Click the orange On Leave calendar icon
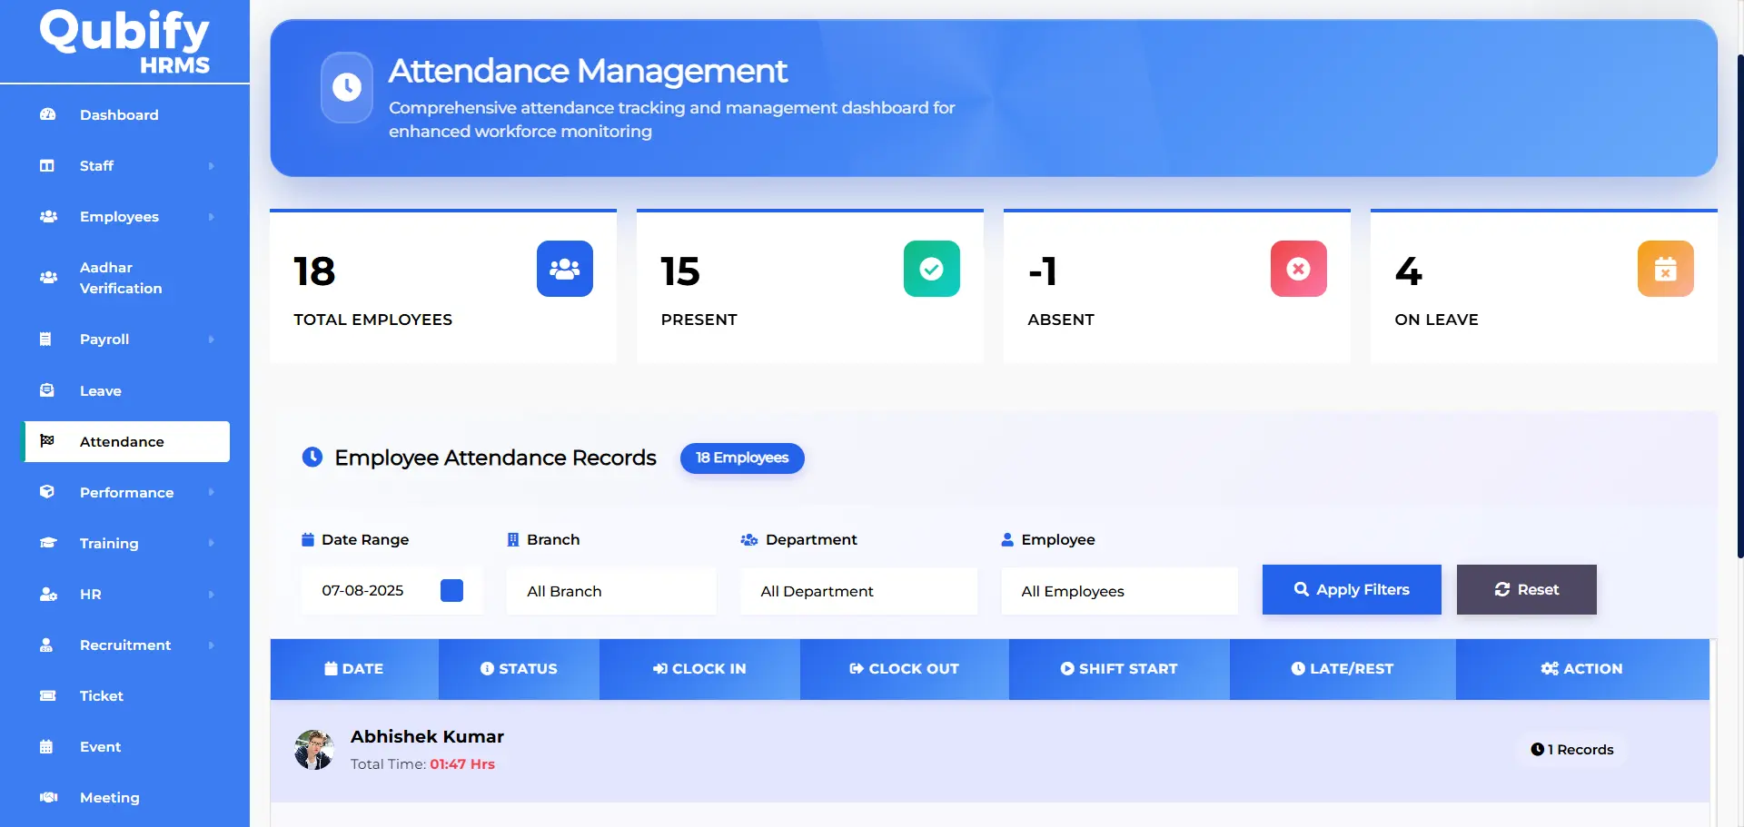 1665,269
